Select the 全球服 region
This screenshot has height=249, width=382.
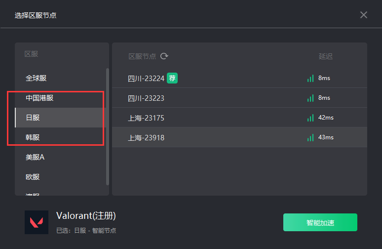37,78
